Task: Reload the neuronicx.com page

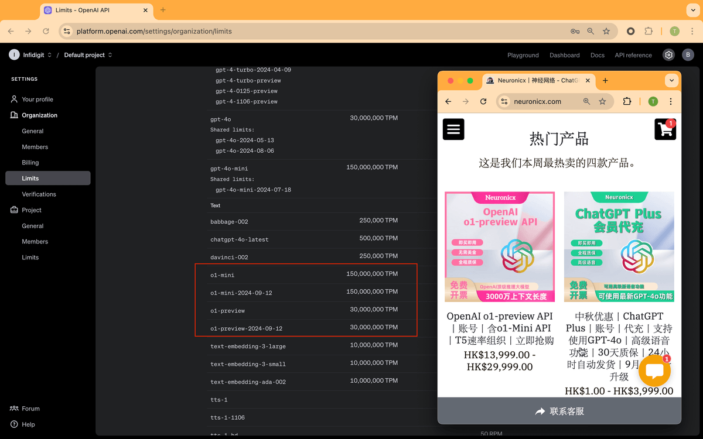Action: [483, 101]
